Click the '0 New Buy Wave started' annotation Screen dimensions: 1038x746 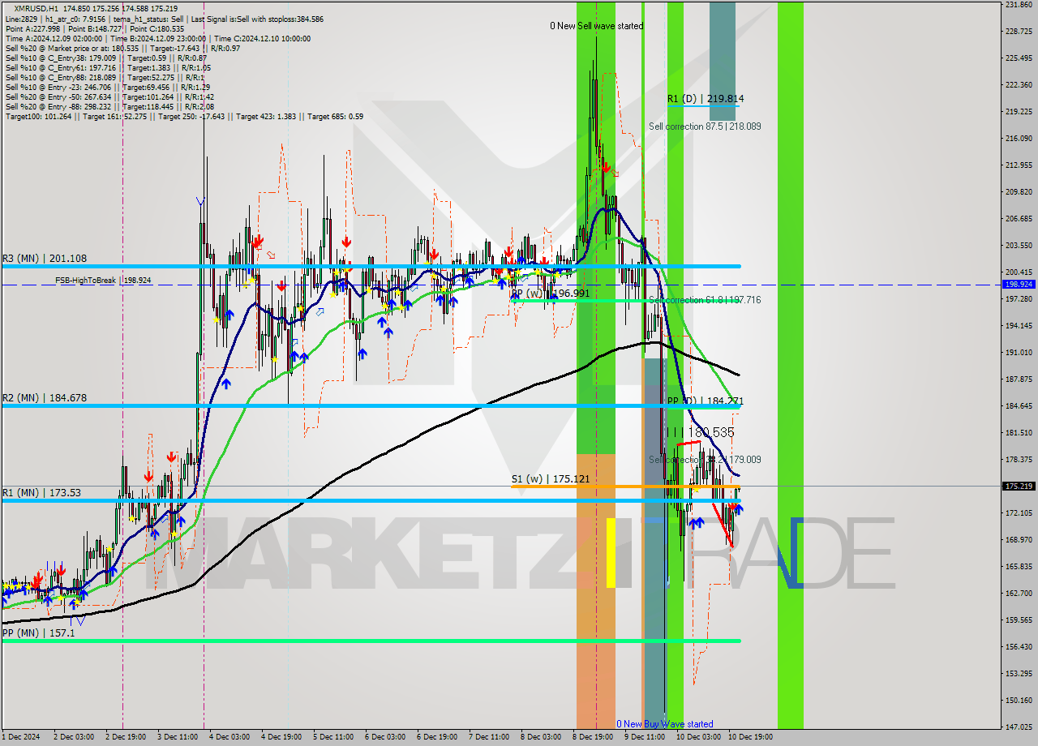tap(665, 724)
